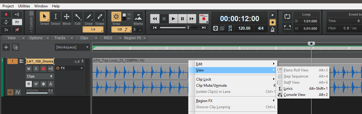The image size is (362, 114).
Task: Click the Fast Forward transport button
Action: tap(192, 19)
